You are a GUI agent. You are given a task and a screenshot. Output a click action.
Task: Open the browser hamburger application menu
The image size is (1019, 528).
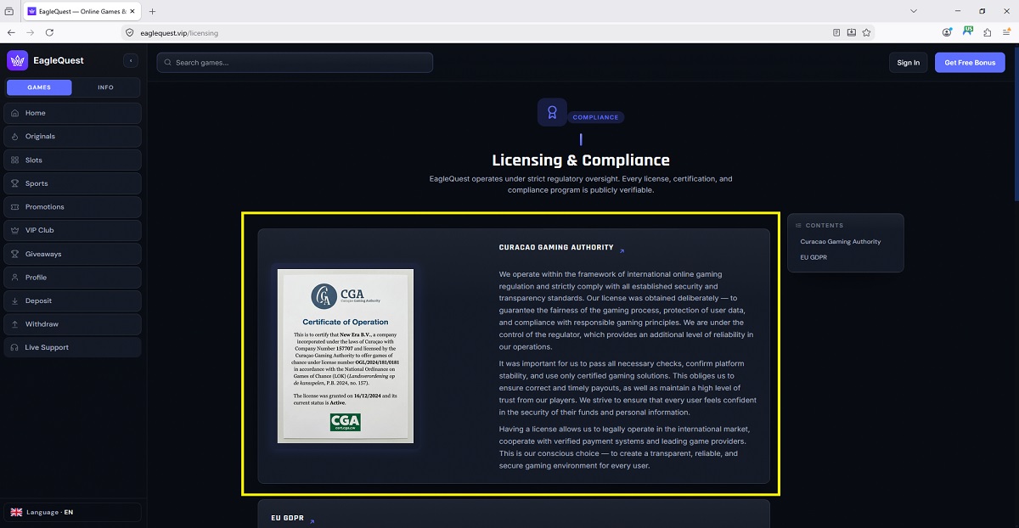[x=1008, y=32]
